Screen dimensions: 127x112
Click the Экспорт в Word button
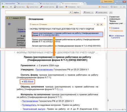pos(101,12)
